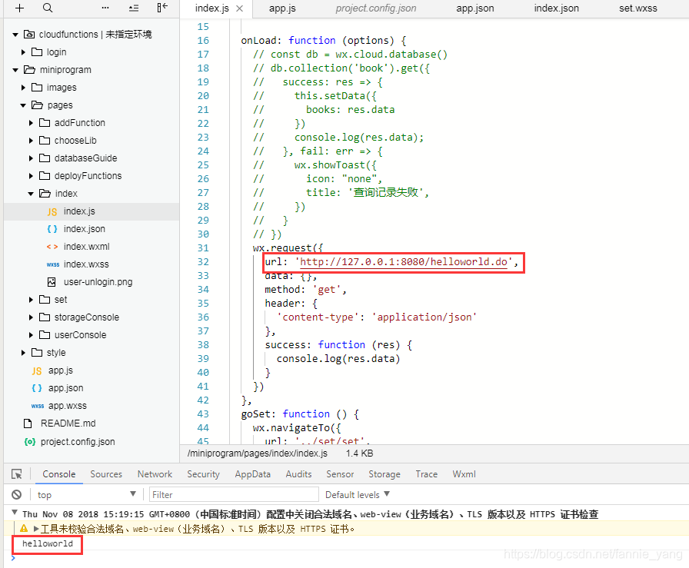Open the three-dots more options menu

[105, 8]
